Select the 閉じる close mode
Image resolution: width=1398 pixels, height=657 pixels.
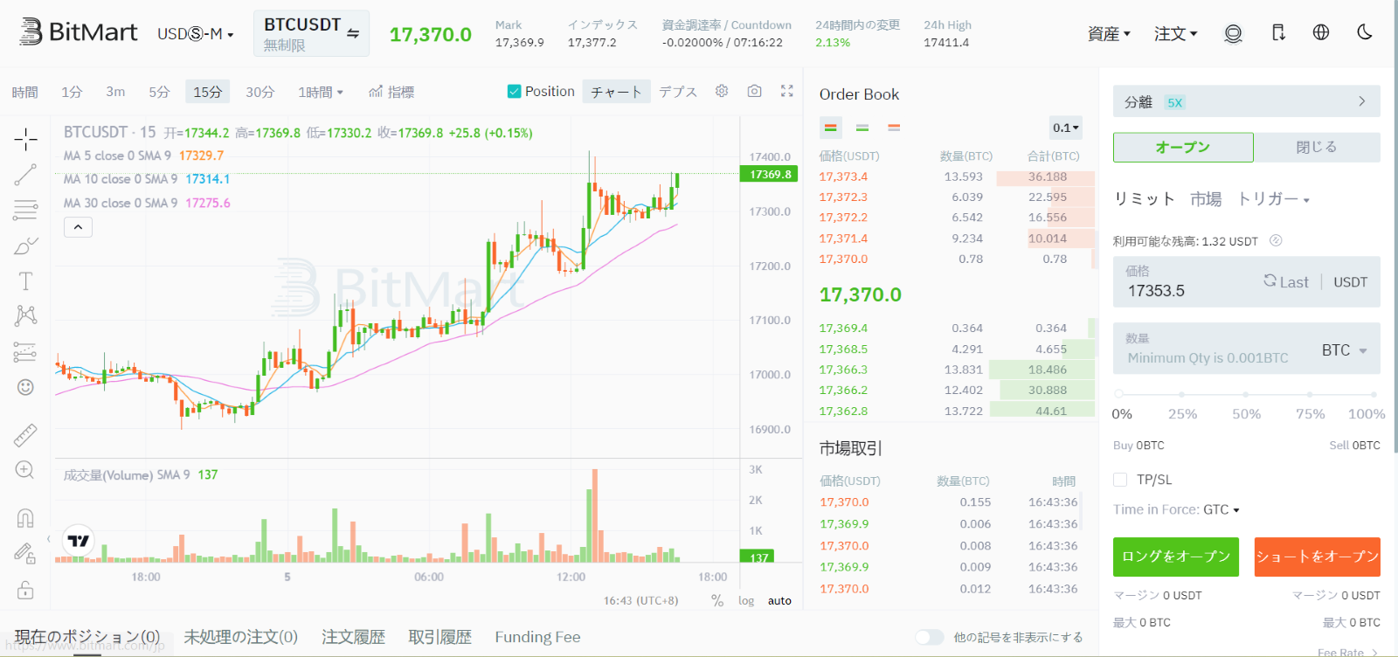point(1317,147)
